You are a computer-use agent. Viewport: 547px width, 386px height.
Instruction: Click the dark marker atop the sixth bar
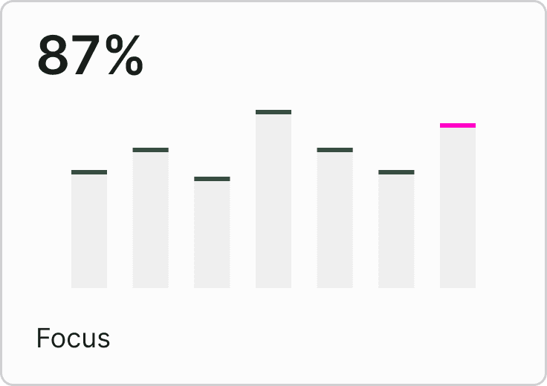pyautogui.click(x=396, y=172)
